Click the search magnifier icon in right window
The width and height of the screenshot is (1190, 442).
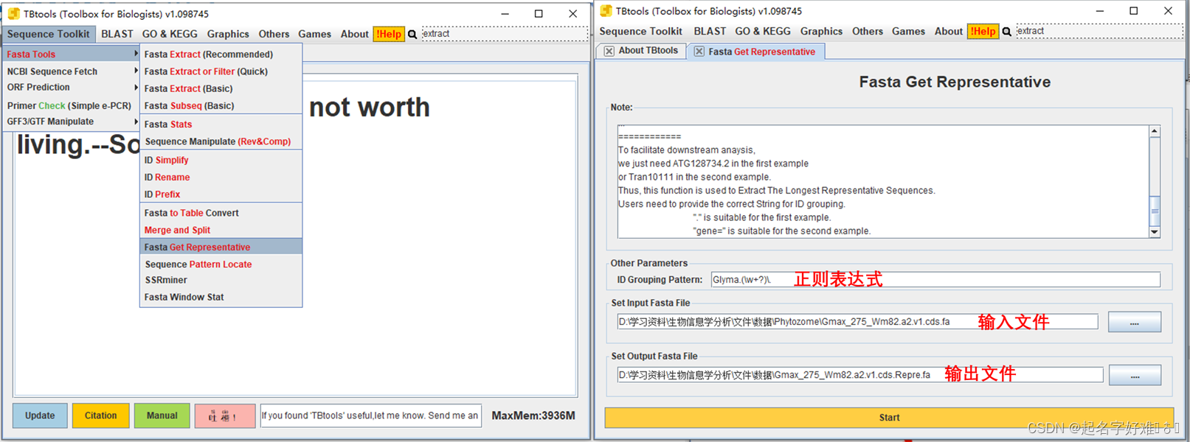pos(1006,32)
